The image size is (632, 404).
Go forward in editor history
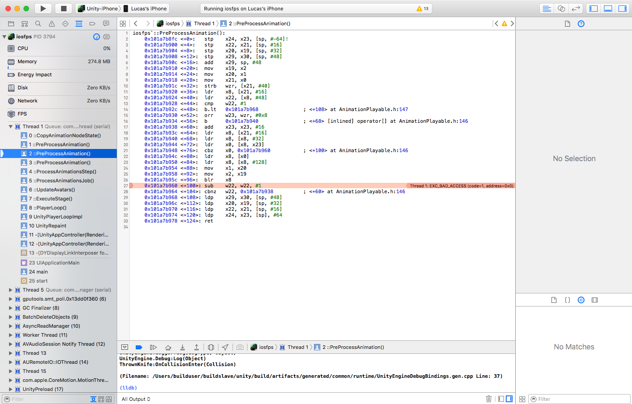(x=148, y=23)
